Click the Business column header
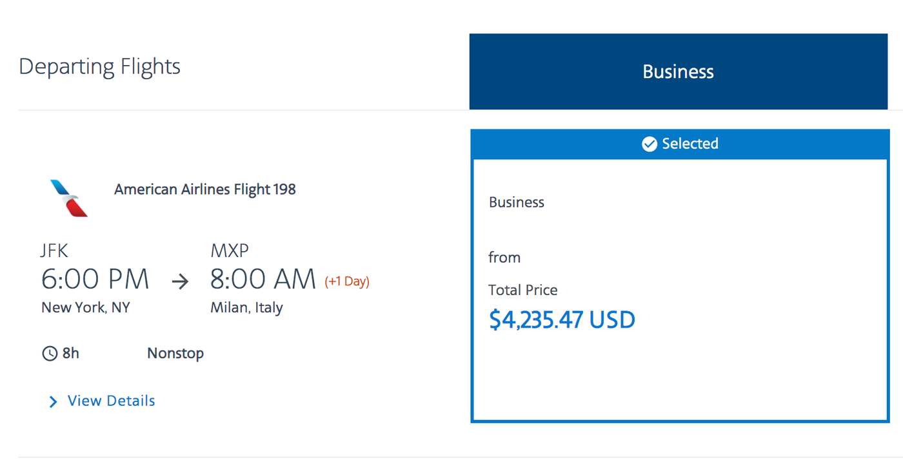The width and height of the screenshot is (903, 460). tap(678, 72)
